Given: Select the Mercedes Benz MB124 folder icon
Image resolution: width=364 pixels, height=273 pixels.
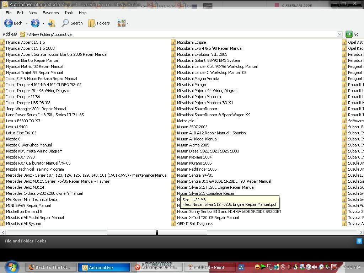Looking at the screenshot, I should click(2, 187).
